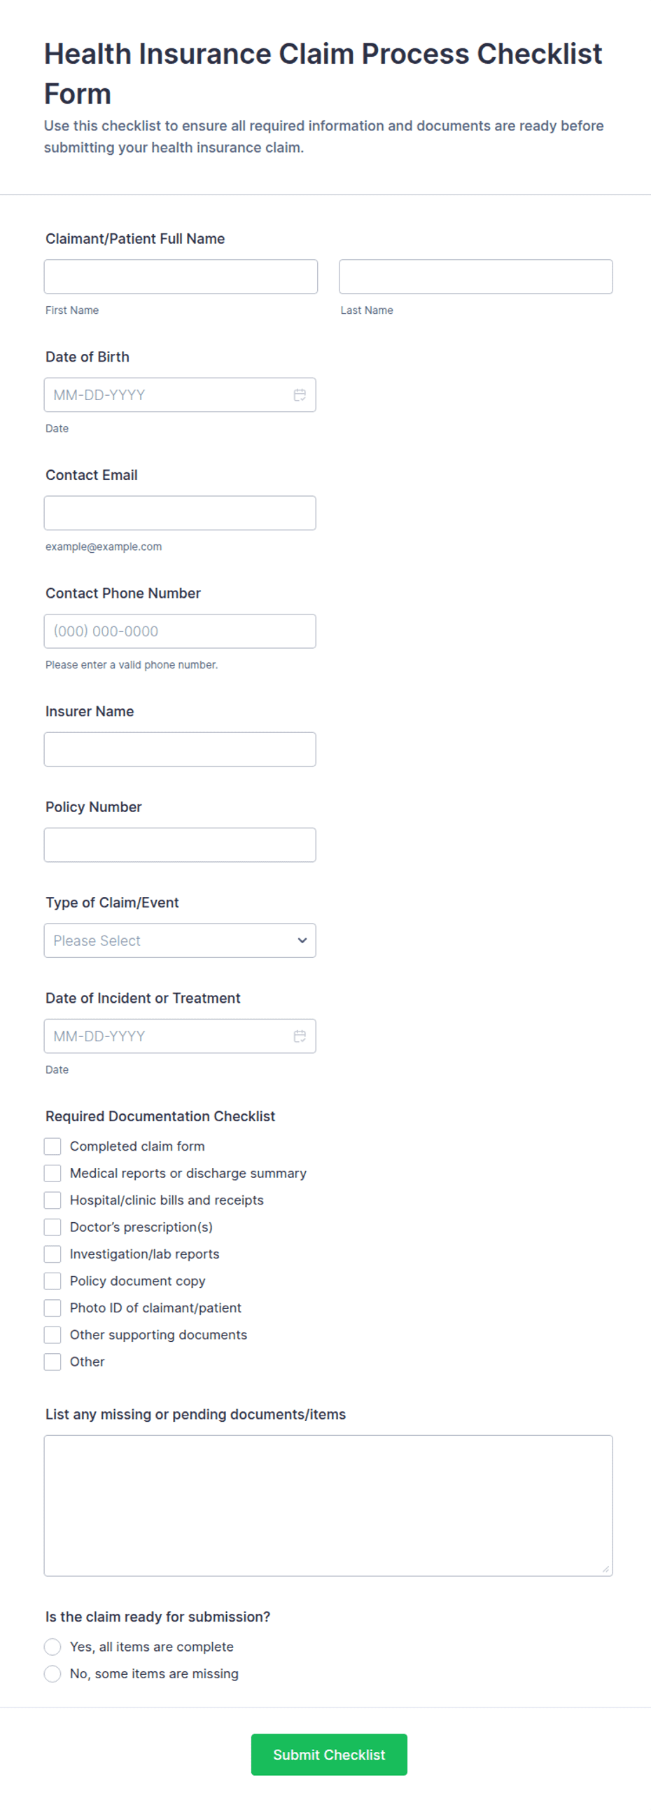Choose No, some items are missing
Screen dimensions: 651x1810
(x=52, y=1673)
